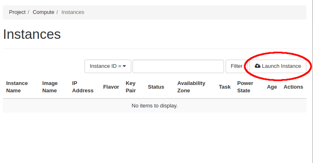Screen dimensions: 313x163
Task: Click the caret arrow beside Instance ID
Action: (124, 66)
